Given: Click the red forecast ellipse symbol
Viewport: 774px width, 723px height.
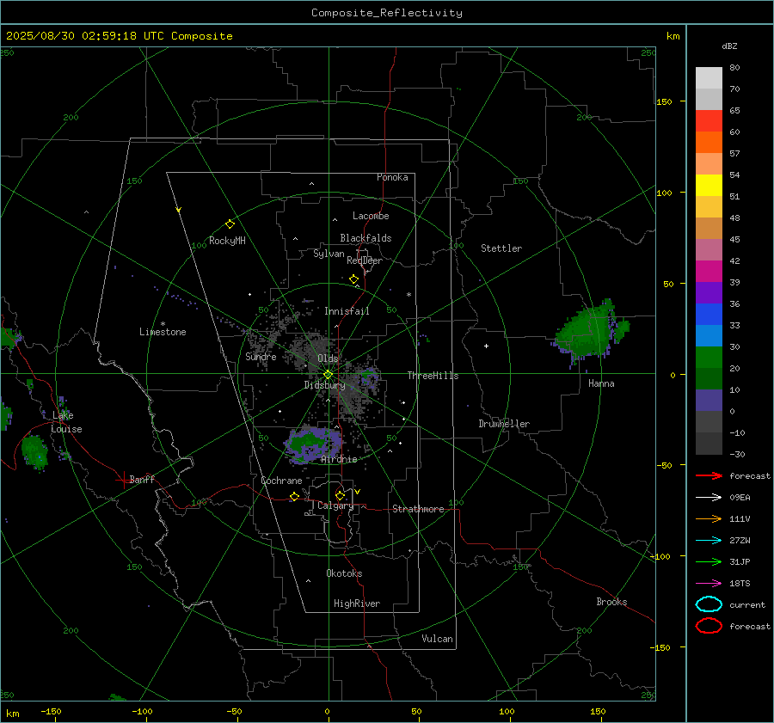Looking at the screenshot, I should pos(709,626).
